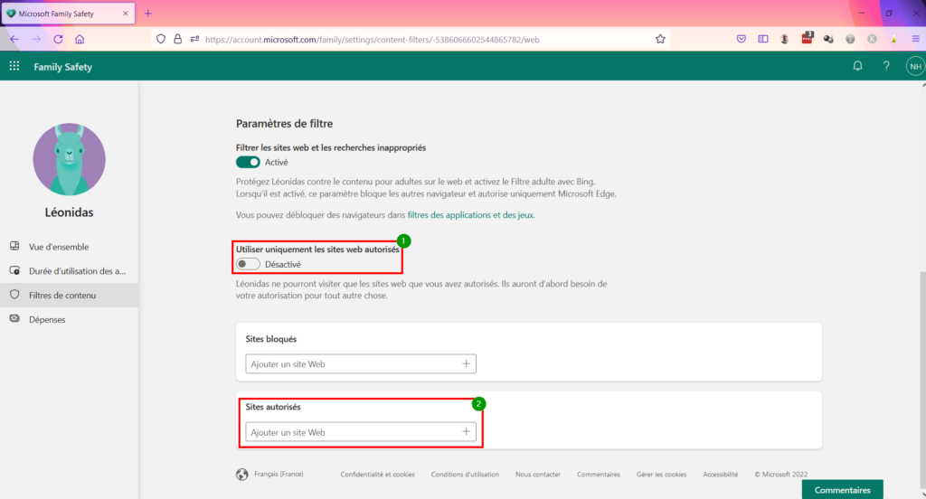The width and height of the screenshot is (926, 499).
Task: Click Léonidas llama profile picture
Action: (x=69, y=159)
